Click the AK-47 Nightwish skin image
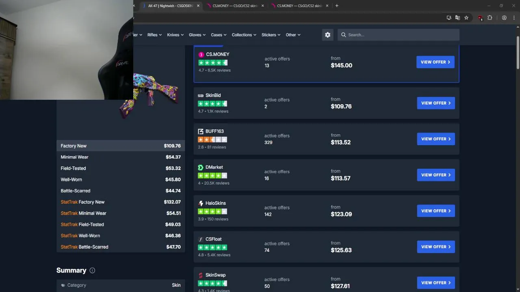The height and width of the screenshot is (292, 520). tap(150, 95)
